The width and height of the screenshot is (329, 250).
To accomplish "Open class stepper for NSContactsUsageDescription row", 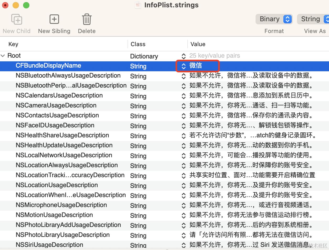I will 184,116.
